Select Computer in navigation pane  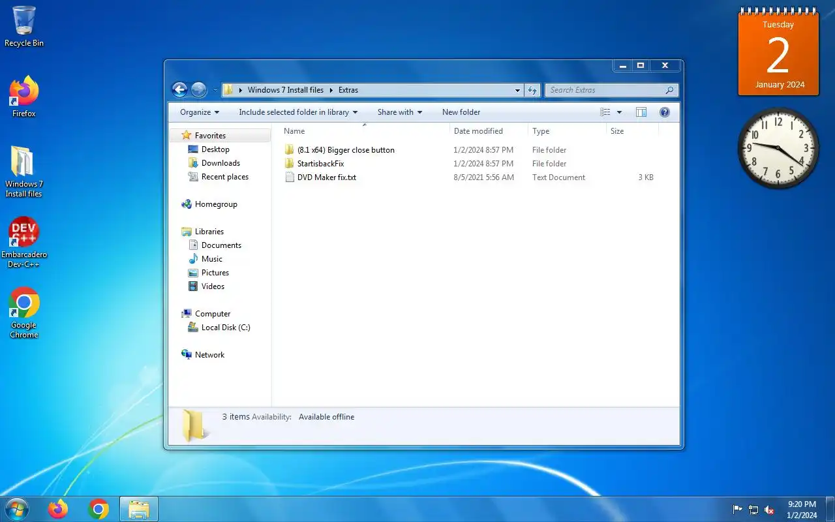tap(213, 314)
